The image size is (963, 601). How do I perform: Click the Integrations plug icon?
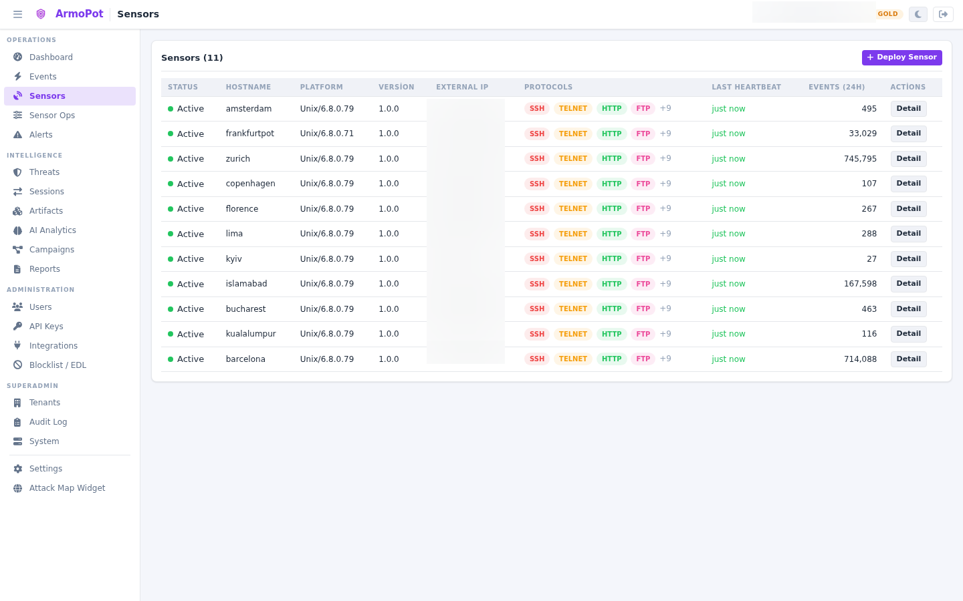pos(18,346)
